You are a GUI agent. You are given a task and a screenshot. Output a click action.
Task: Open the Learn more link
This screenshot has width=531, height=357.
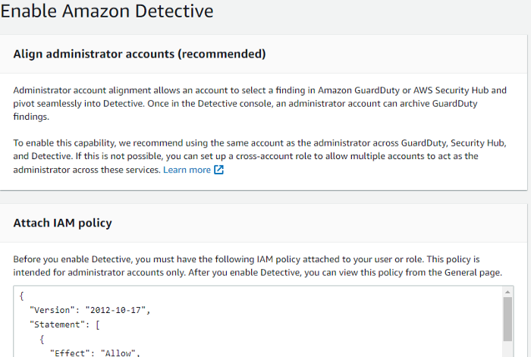187,170
